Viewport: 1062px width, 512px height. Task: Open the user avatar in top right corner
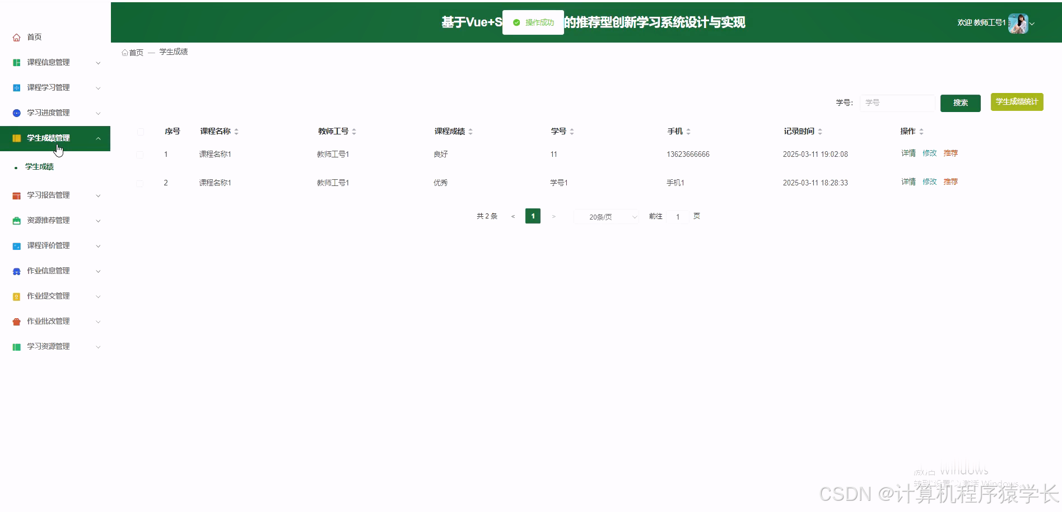click(x=1018, y=24)
